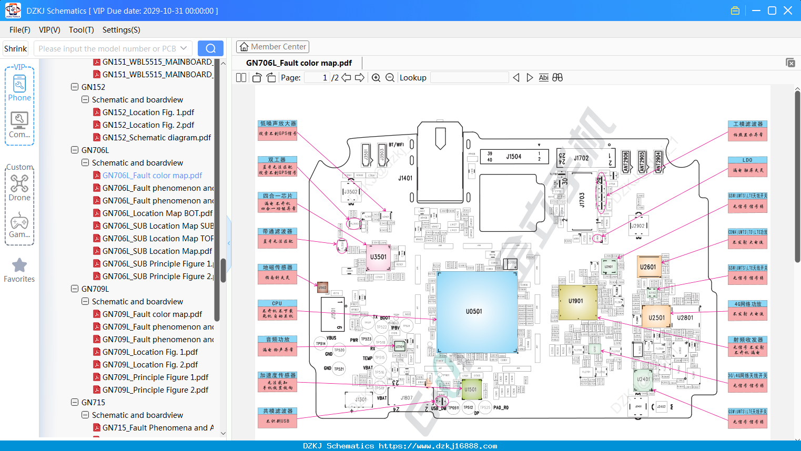Find previous lookup match
801x451 pixels.
click(x=516, y=78)
